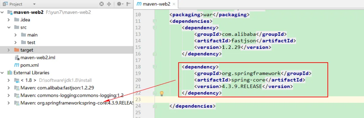Click the maven-web2.iml file icon
Screen dimensions: 364x118
[17, 57]
